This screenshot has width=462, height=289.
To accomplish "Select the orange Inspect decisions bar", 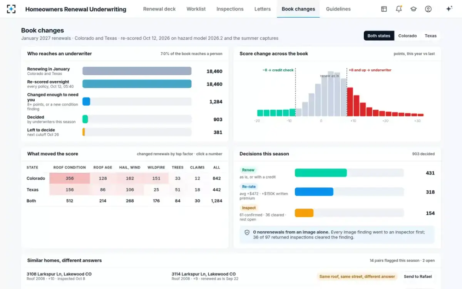I will coord(304,213).
